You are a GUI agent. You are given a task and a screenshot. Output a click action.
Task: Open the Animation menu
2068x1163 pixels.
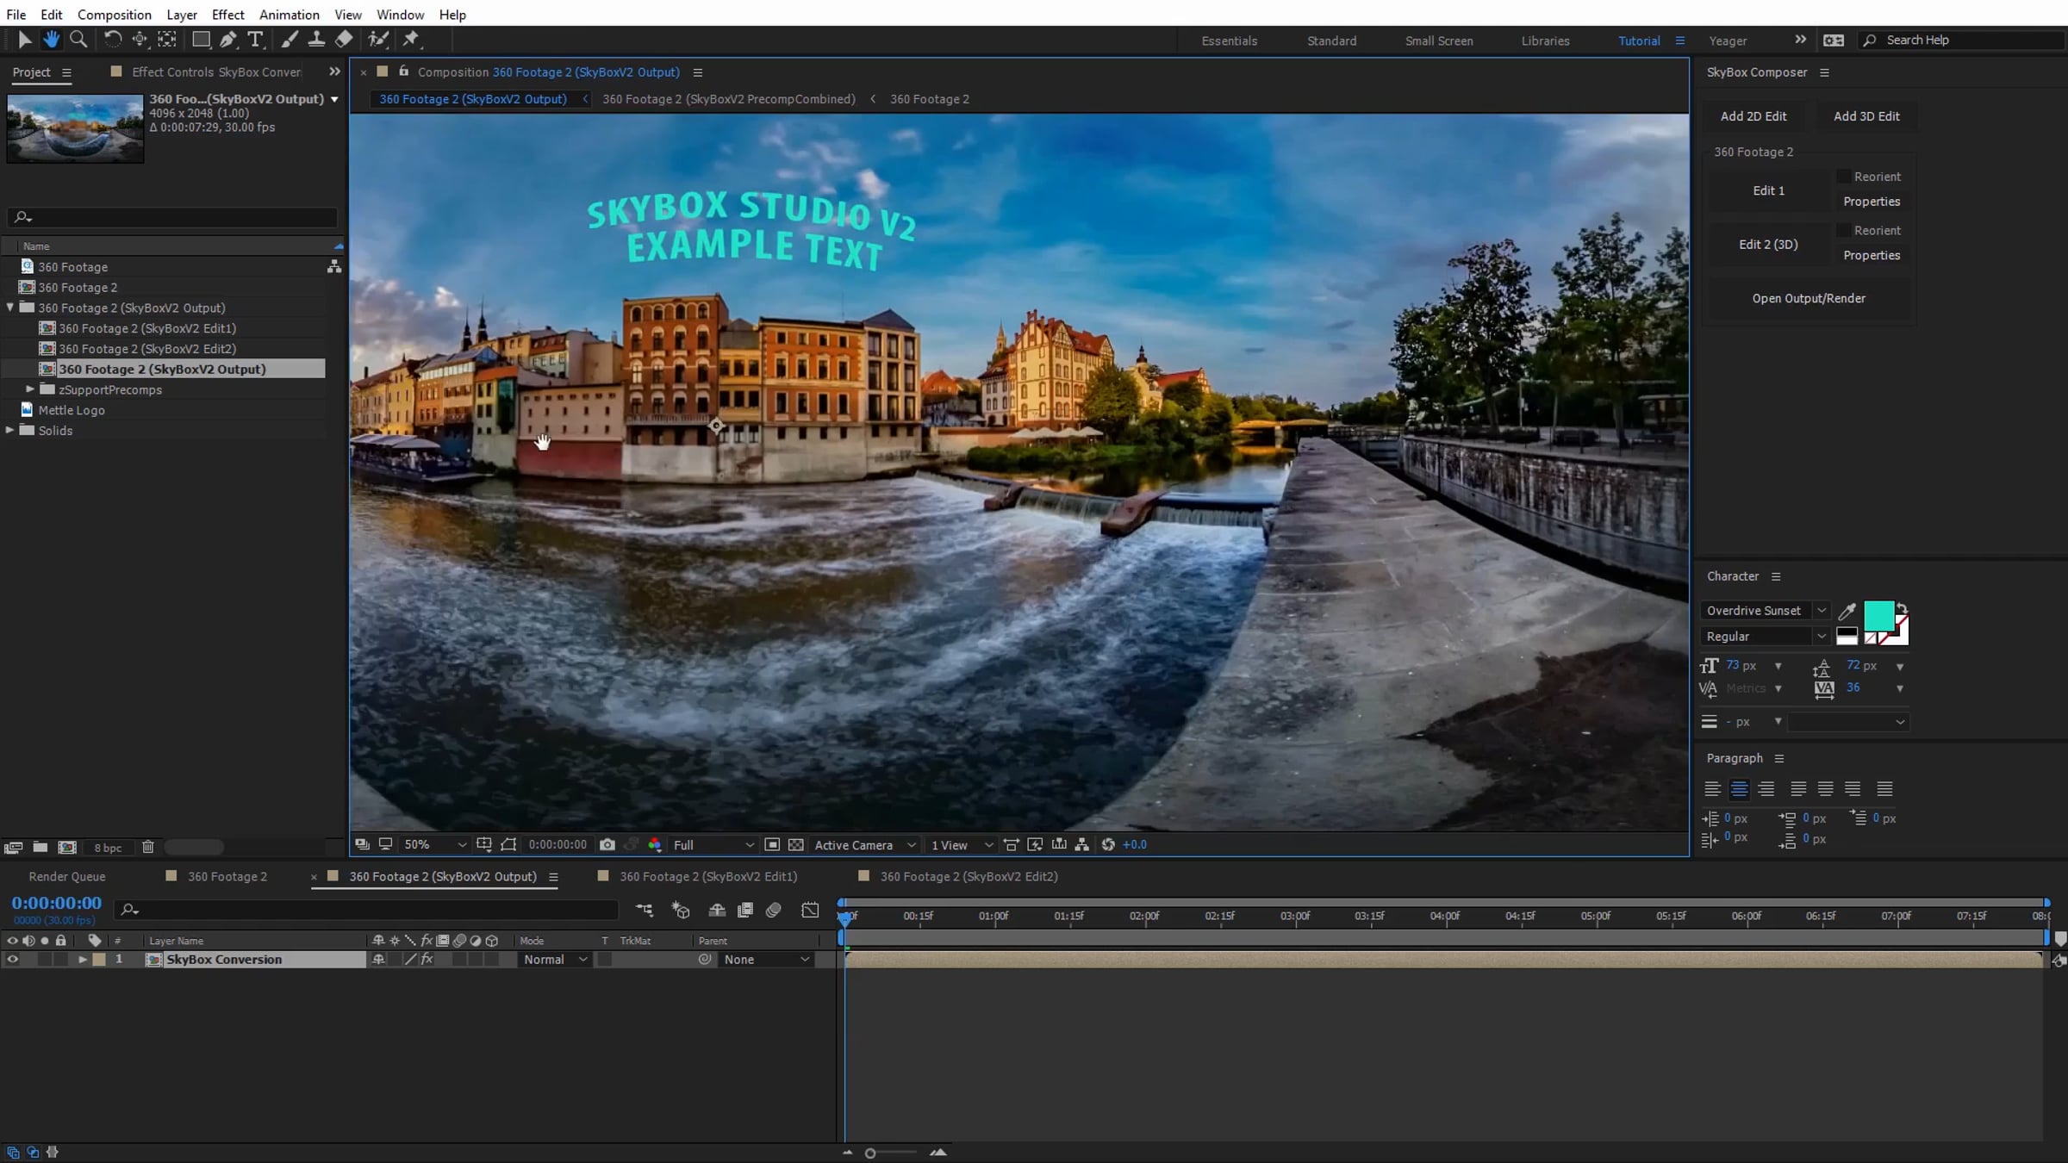click(x=290, y=15)
